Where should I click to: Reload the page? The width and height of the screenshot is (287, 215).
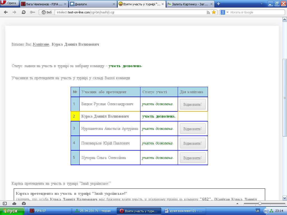(x=24, y=12)
